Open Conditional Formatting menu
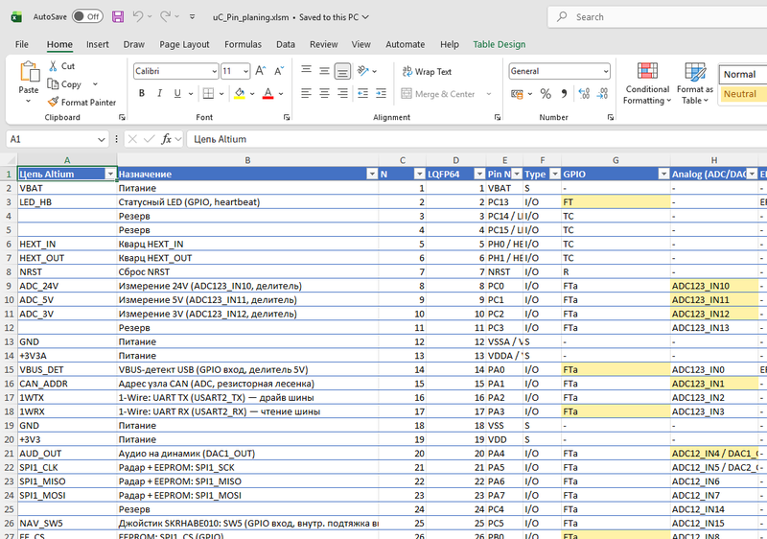Image resolution: width=767 pixels, height=539 pixels. [647, 83]
